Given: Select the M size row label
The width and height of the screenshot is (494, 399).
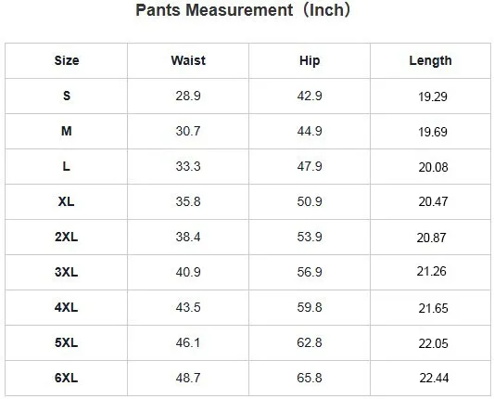Looking at the screenshot, I should coord(67,131).
